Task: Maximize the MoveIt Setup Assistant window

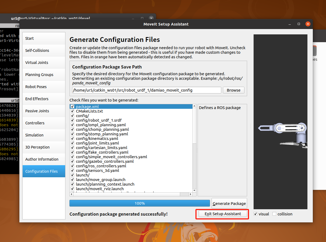Action: (299, 24)
